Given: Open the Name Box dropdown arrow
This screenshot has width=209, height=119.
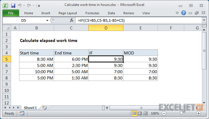Looking at the screenshot, I should (x=47, y=21).
